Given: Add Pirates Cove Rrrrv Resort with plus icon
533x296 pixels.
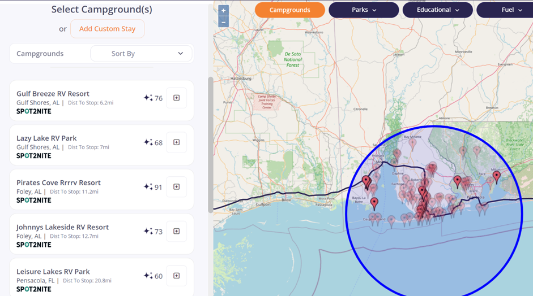Looking at the screenshot, I should click(x=176, y=187).
